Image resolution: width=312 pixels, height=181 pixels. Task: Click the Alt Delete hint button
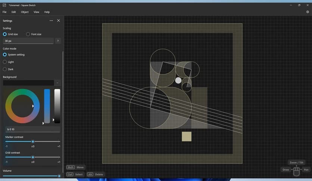click(x=95, y=174)
